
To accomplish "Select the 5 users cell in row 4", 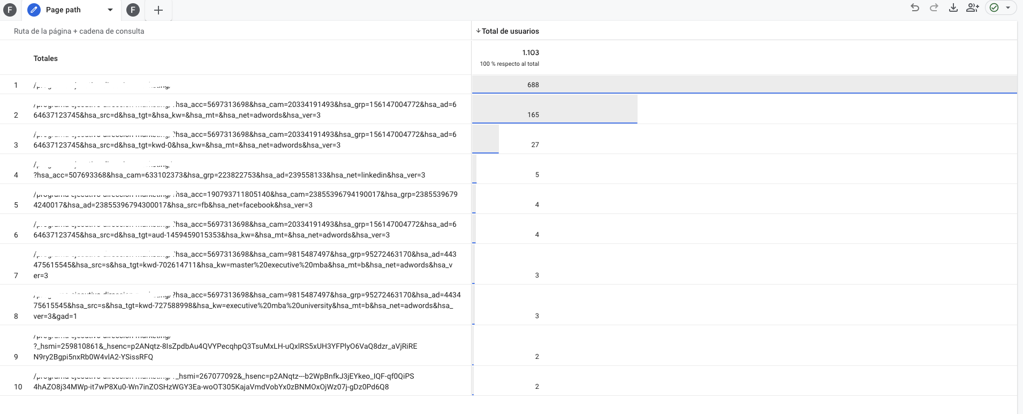I will tap(537, 174).
